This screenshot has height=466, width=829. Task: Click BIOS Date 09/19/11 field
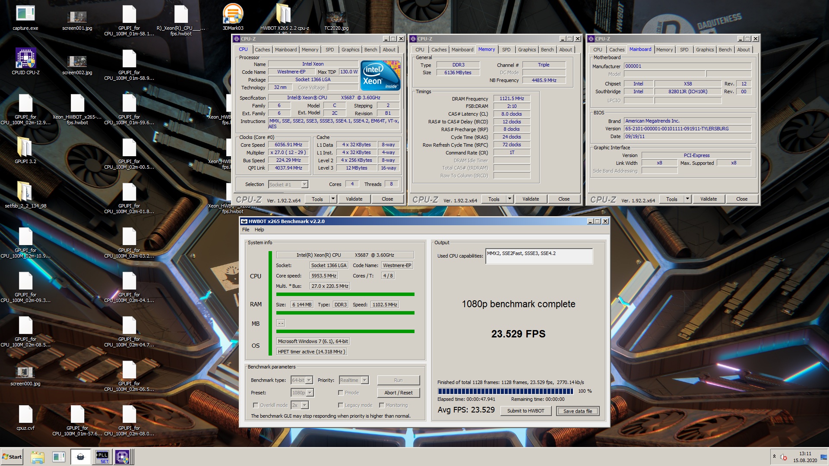(x=687, y=136)
